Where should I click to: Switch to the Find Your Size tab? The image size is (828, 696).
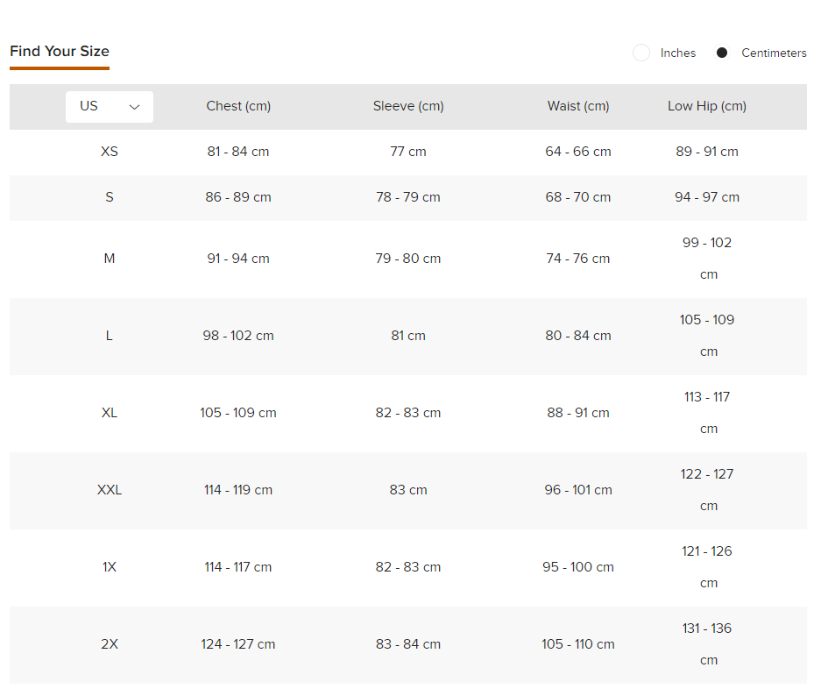(60, 51)
